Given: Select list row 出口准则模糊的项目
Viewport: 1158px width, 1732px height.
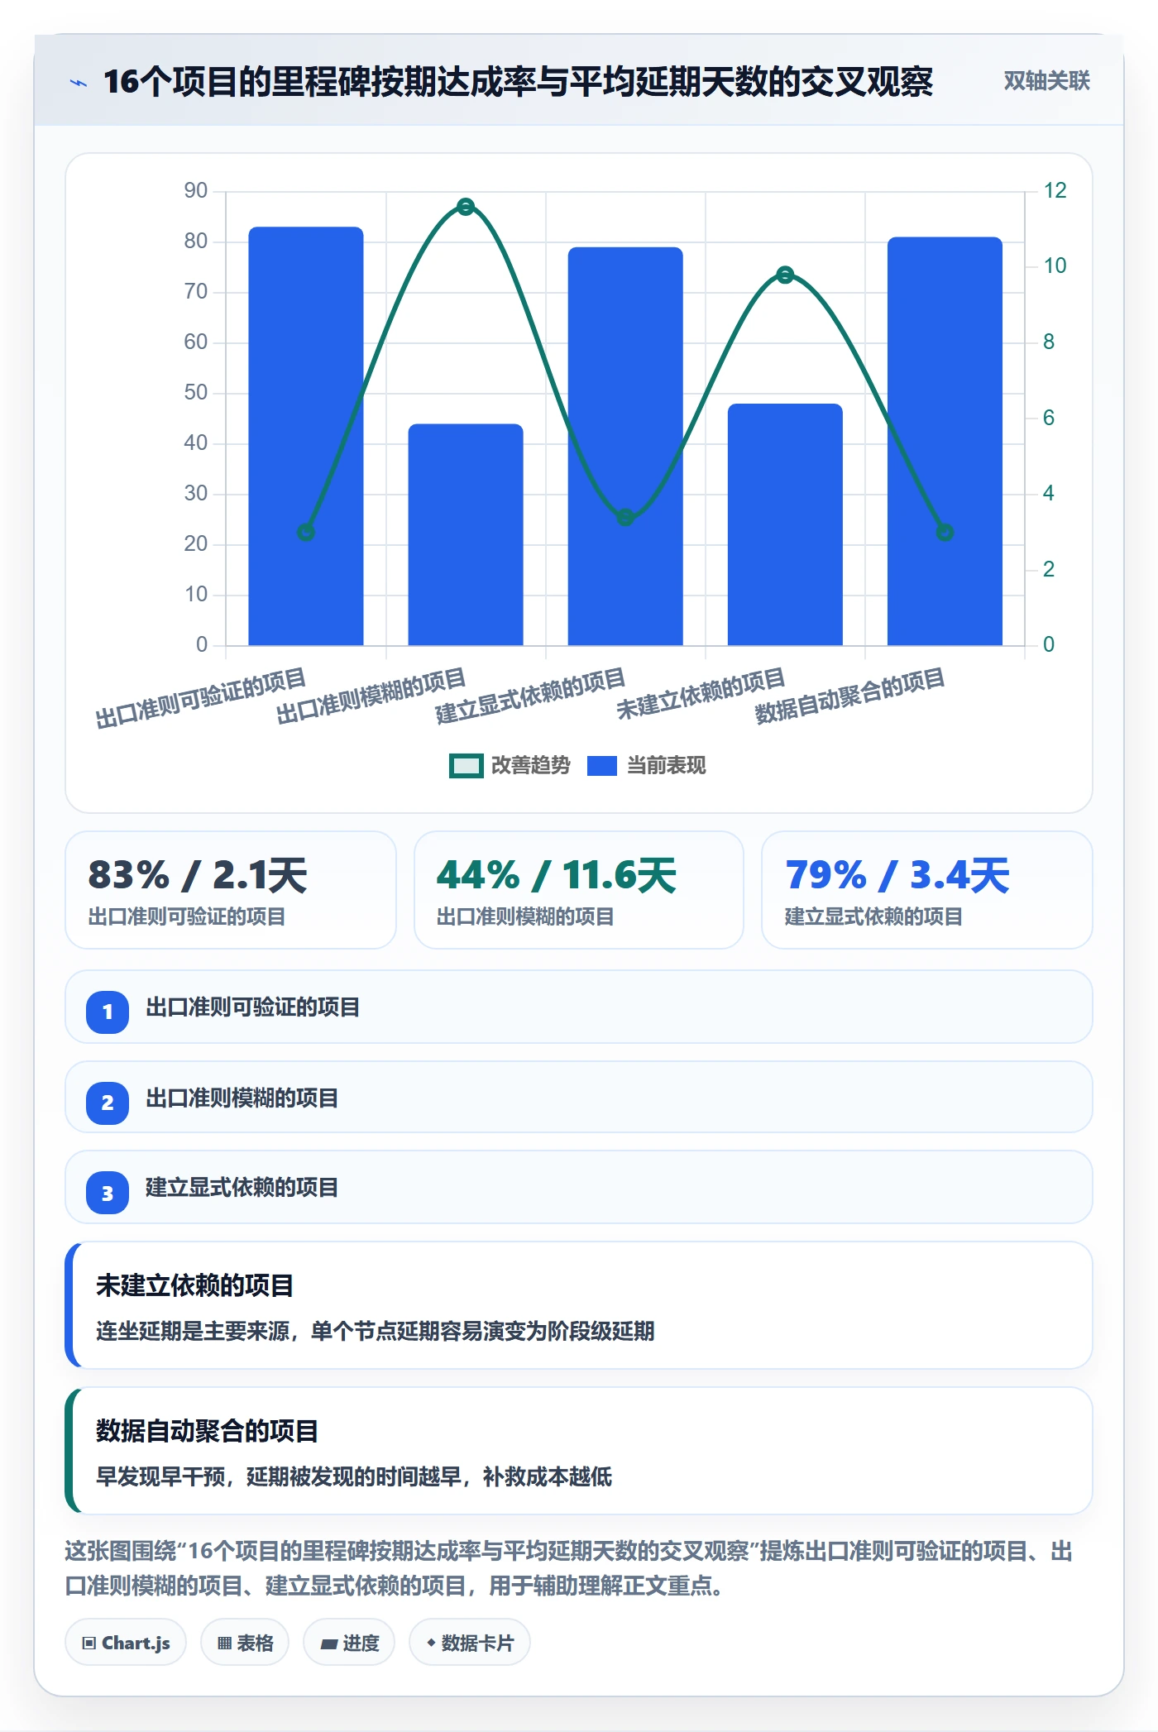Looking at the screenshot, I should tap(579, 1098).
